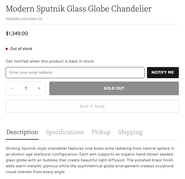
Task: Click the quantity number field
Action: tap(26, 88)
